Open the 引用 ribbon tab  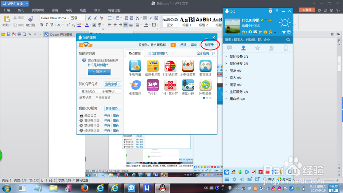55,10
